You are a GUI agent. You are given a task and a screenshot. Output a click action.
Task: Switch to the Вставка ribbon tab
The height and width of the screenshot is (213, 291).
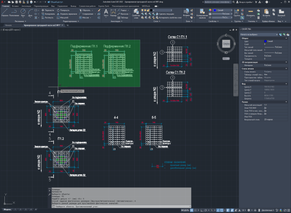(15, 6)
